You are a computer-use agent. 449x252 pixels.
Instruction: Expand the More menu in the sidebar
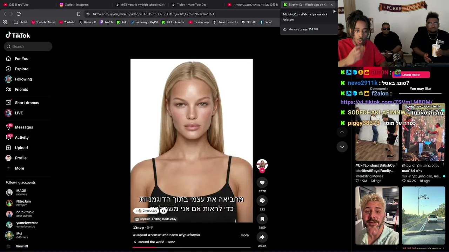19,168
